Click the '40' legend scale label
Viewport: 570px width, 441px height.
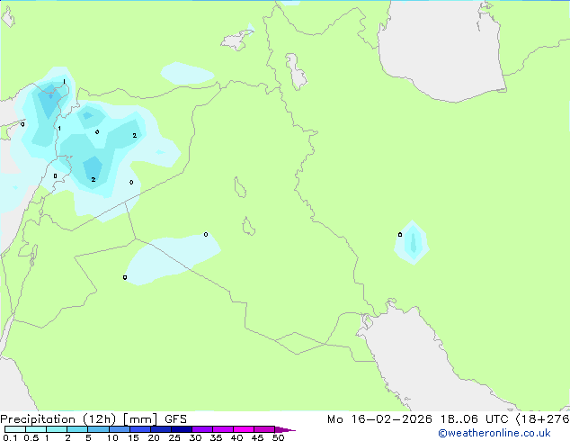[236, 437]
